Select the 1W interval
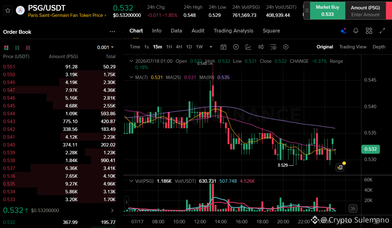This screenshot has width=392, height=228. click(199, 47)
